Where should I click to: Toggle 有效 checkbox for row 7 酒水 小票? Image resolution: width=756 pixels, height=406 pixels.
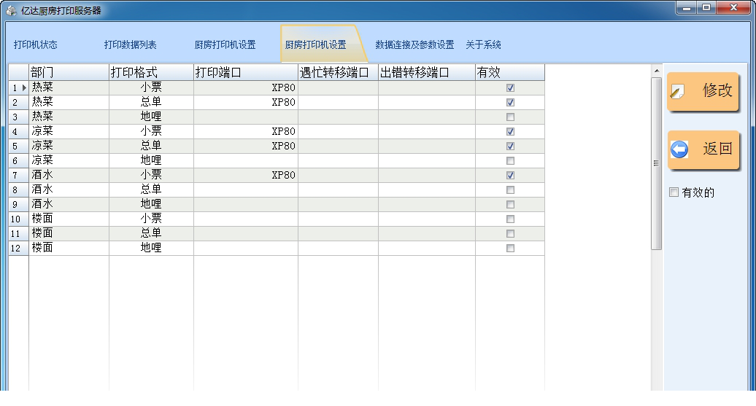(x=510, y=176)
